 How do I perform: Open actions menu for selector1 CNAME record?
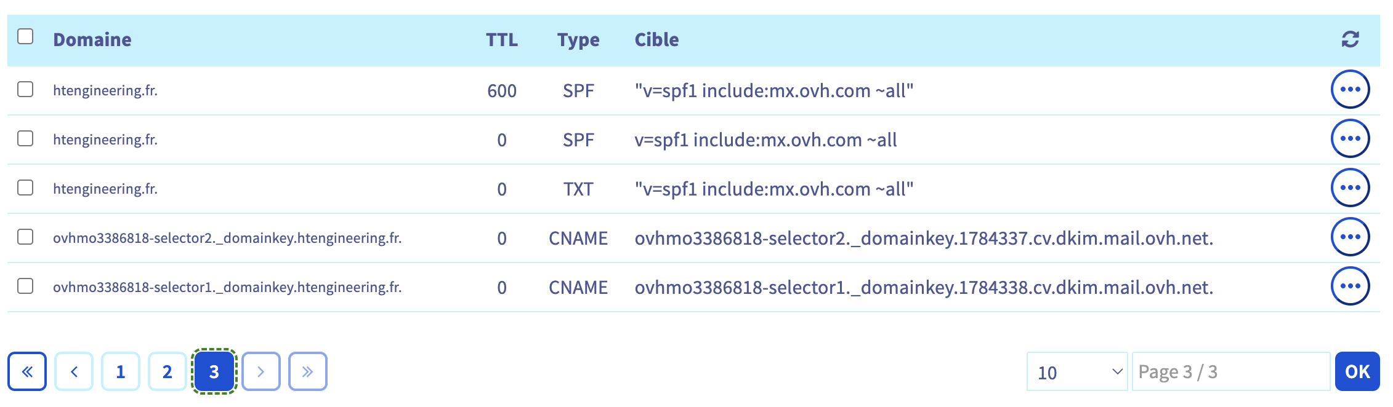pyautogui.click(x=1350, y=286)
